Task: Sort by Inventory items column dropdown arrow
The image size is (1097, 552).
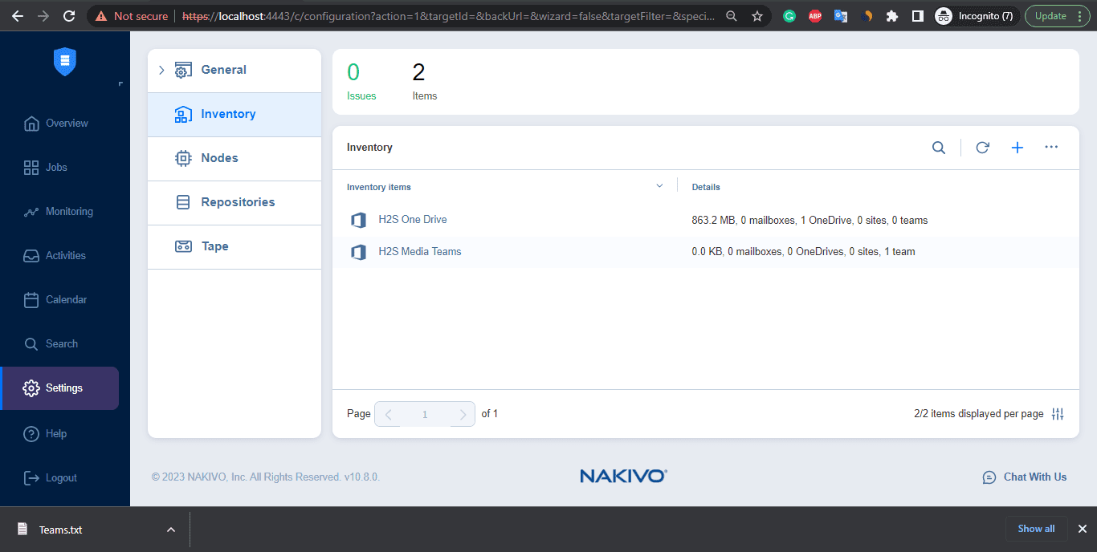Action: (660, 186)
